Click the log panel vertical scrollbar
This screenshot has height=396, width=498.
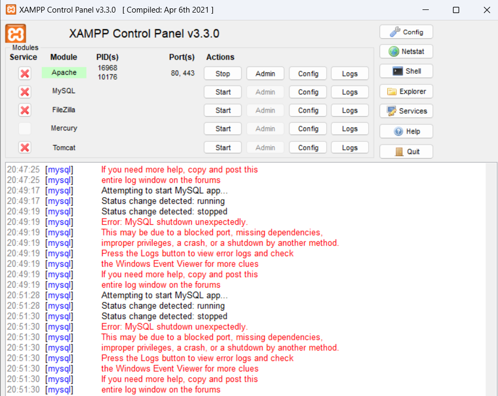(491, 279)
